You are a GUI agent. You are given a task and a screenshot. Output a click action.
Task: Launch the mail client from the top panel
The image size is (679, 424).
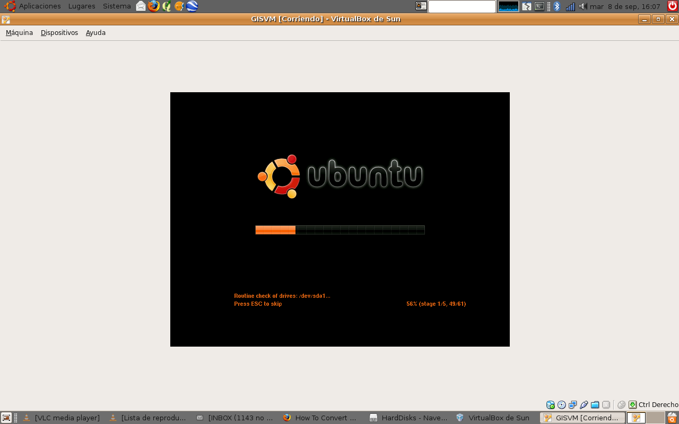[x=141, y=6]
